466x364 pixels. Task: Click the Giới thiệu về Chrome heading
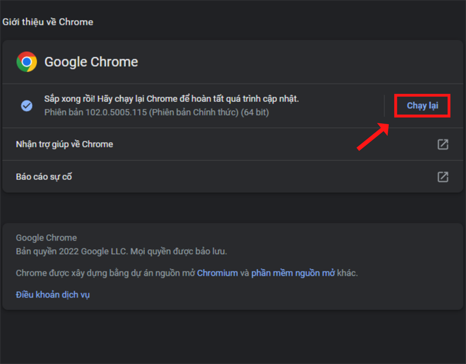[48, 22]
